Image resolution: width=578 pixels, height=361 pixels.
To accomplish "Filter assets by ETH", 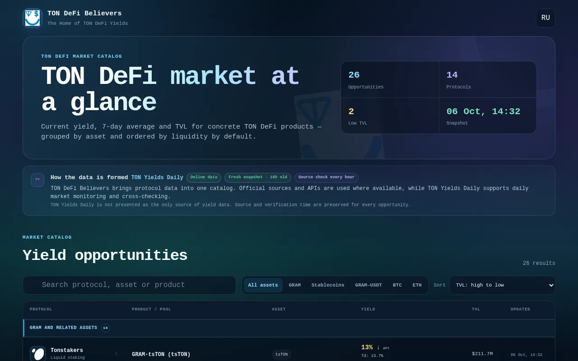I will [x=417, y=285].
